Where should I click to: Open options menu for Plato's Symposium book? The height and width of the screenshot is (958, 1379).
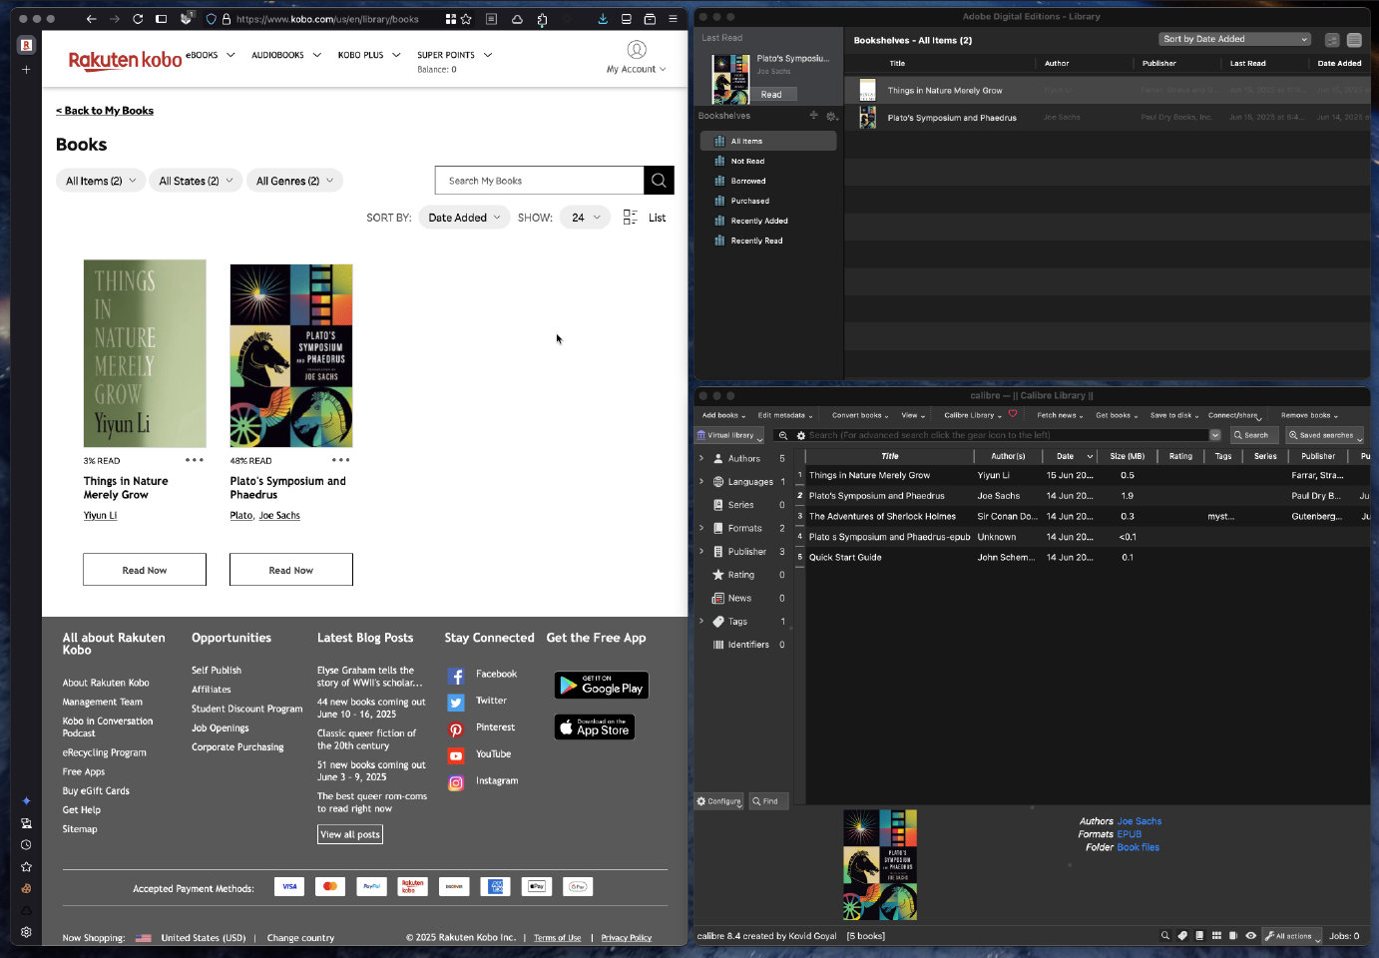point(340,460)
